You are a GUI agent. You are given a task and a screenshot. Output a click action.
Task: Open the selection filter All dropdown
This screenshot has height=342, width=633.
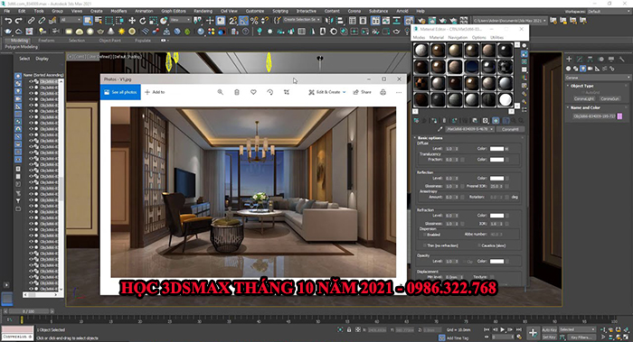(x=71, y=20)
